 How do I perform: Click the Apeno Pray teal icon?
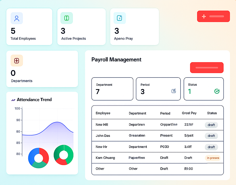(120, 18)
